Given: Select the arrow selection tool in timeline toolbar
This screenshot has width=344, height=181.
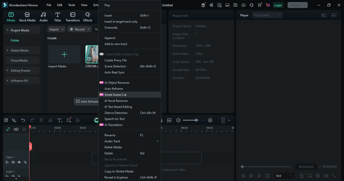Looking at the screenshot, I should (14, 120).
